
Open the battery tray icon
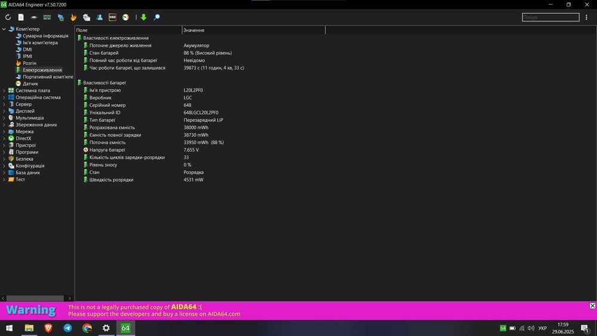click(512, 328)
